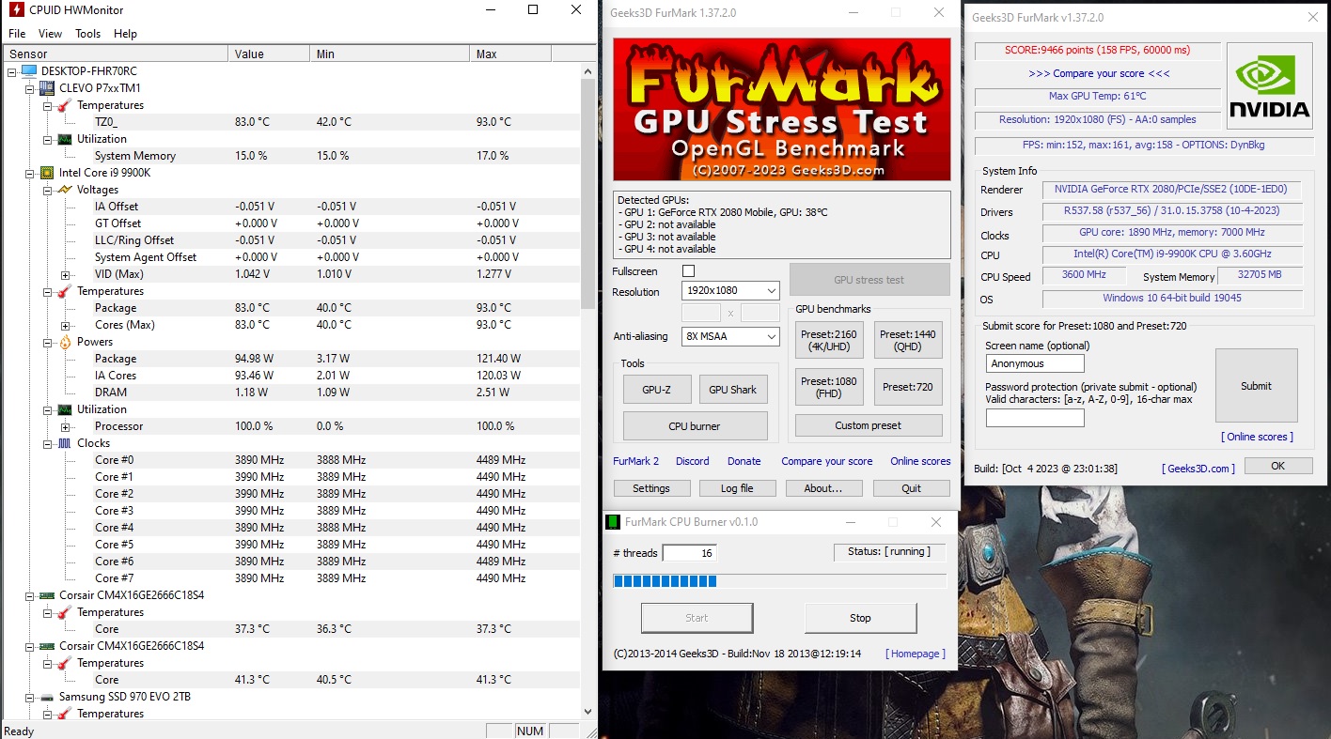
Task: Expand the Cores (Max) row
Action: click(x=66, y=325)
